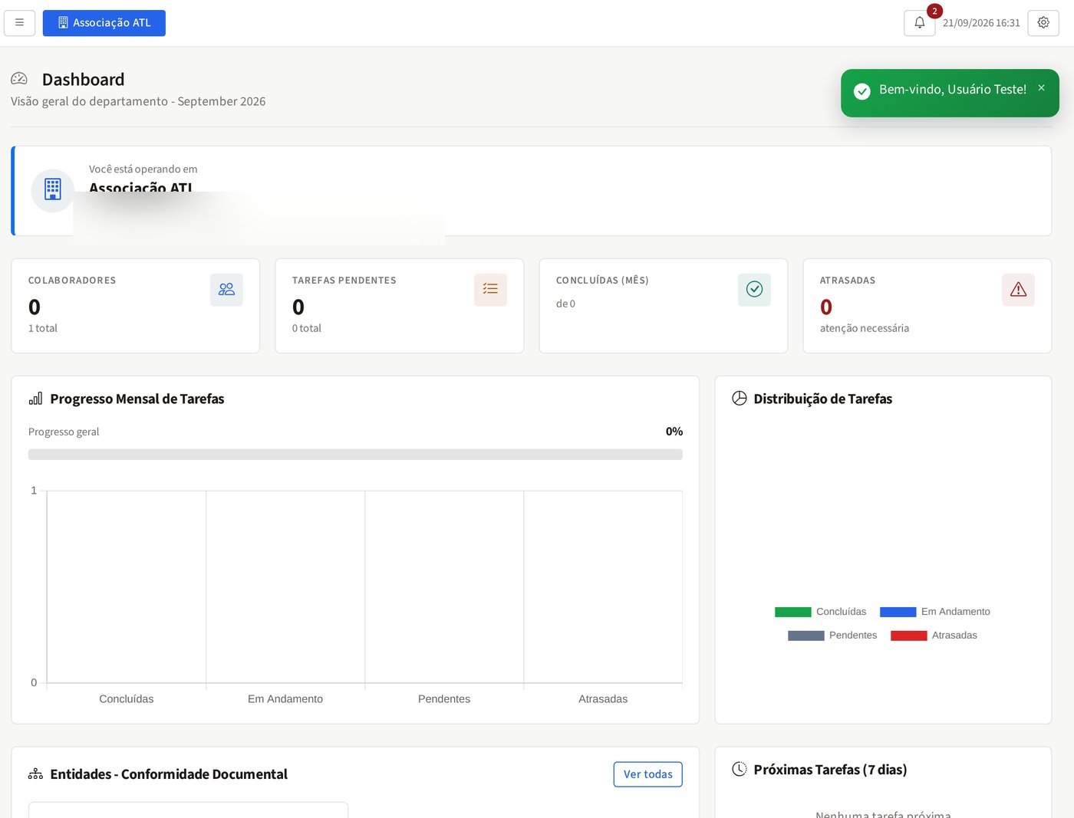The image size is (1074, 818).
Task: Click the pie chart icon beside Distribuição
Action: pyautogui.click(x=740, y=399)
